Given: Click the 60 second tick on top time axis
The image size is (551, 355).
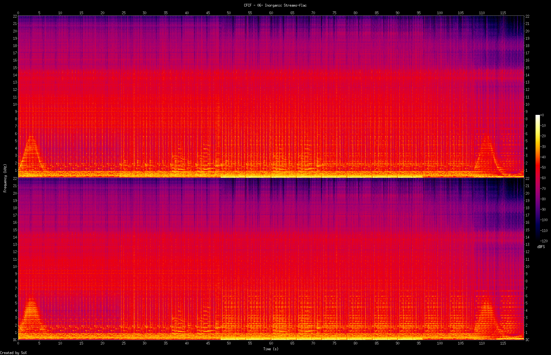Looking at the screenshot, I should pos(271,13).
